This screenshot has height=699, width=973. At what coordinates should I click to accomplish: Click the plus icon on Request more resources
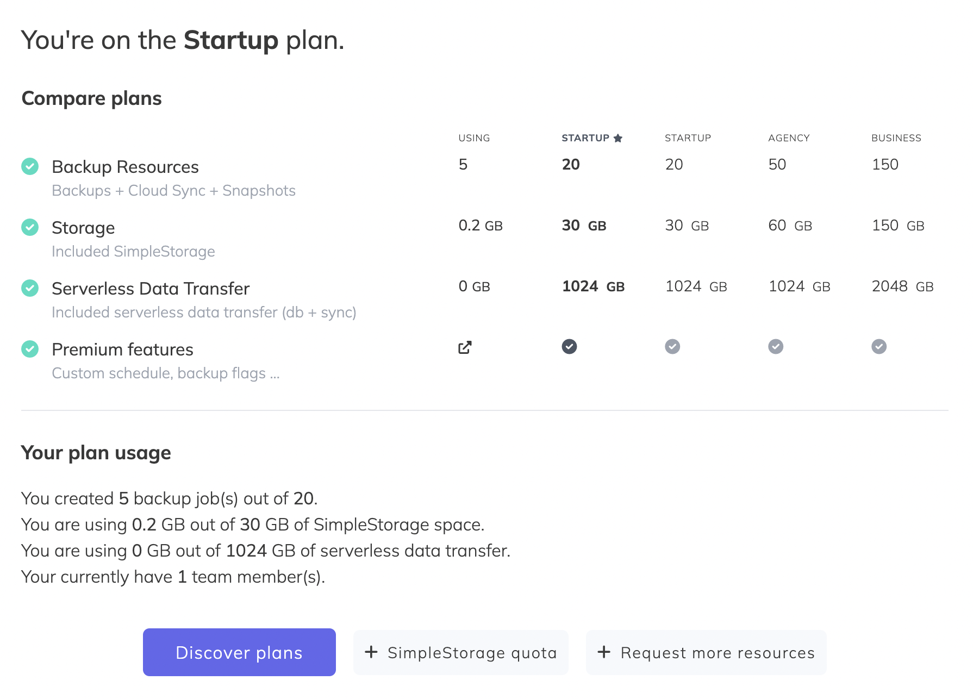(x=604, y=652)
